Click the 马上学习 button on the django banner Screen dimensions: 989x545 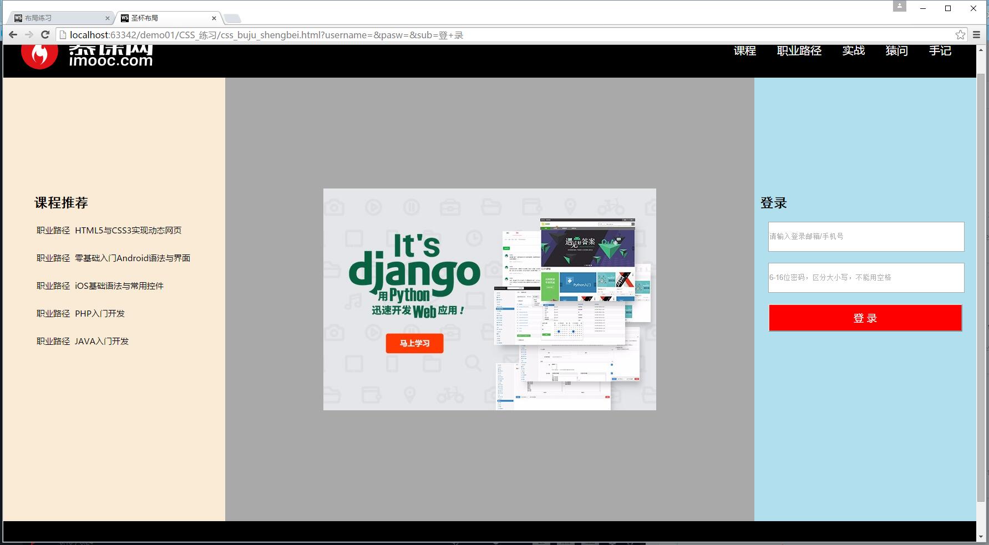[x=415, y=343]
